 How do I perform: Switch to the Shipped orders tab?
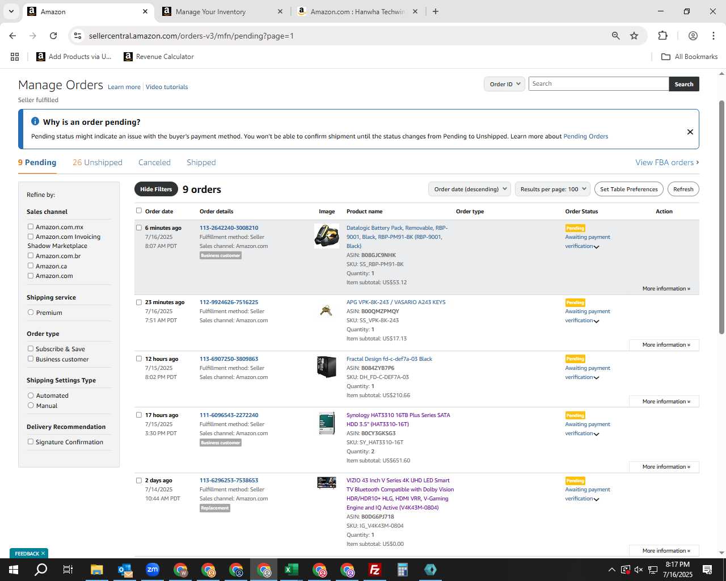click(x=201, y=162)
